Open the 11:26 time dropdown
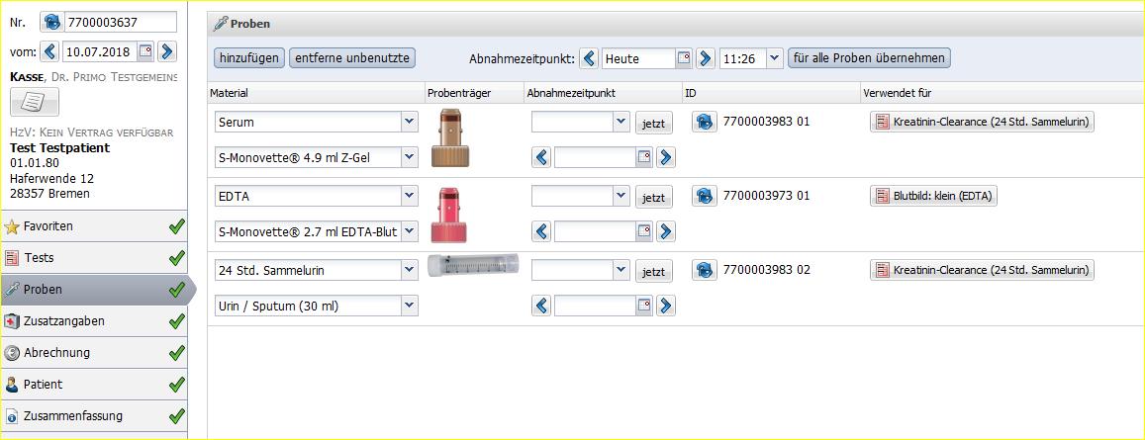Screen dimensions: 1145x440 pos(774,58)
